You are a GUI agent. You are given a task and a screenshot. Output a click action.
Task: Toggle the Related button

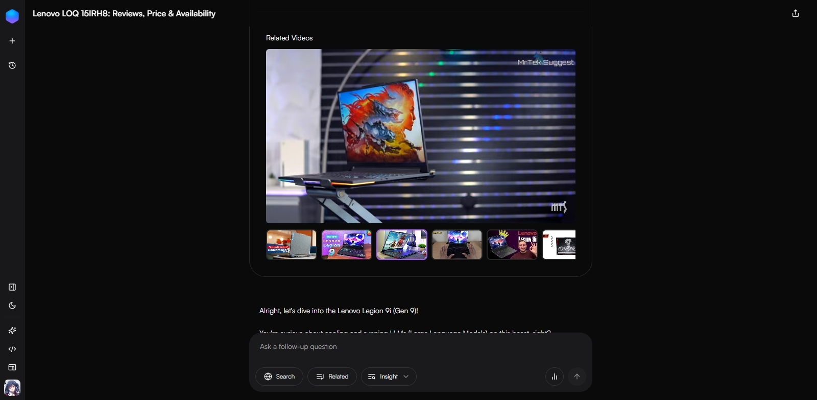tap(332, 377)
